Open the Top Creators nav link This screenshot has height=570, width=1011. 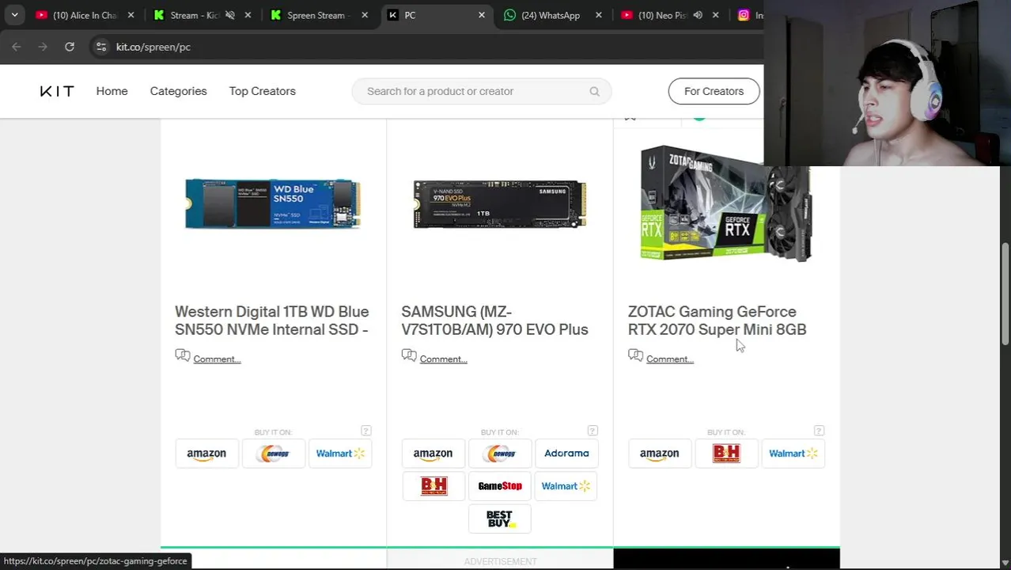coord(262,91)
